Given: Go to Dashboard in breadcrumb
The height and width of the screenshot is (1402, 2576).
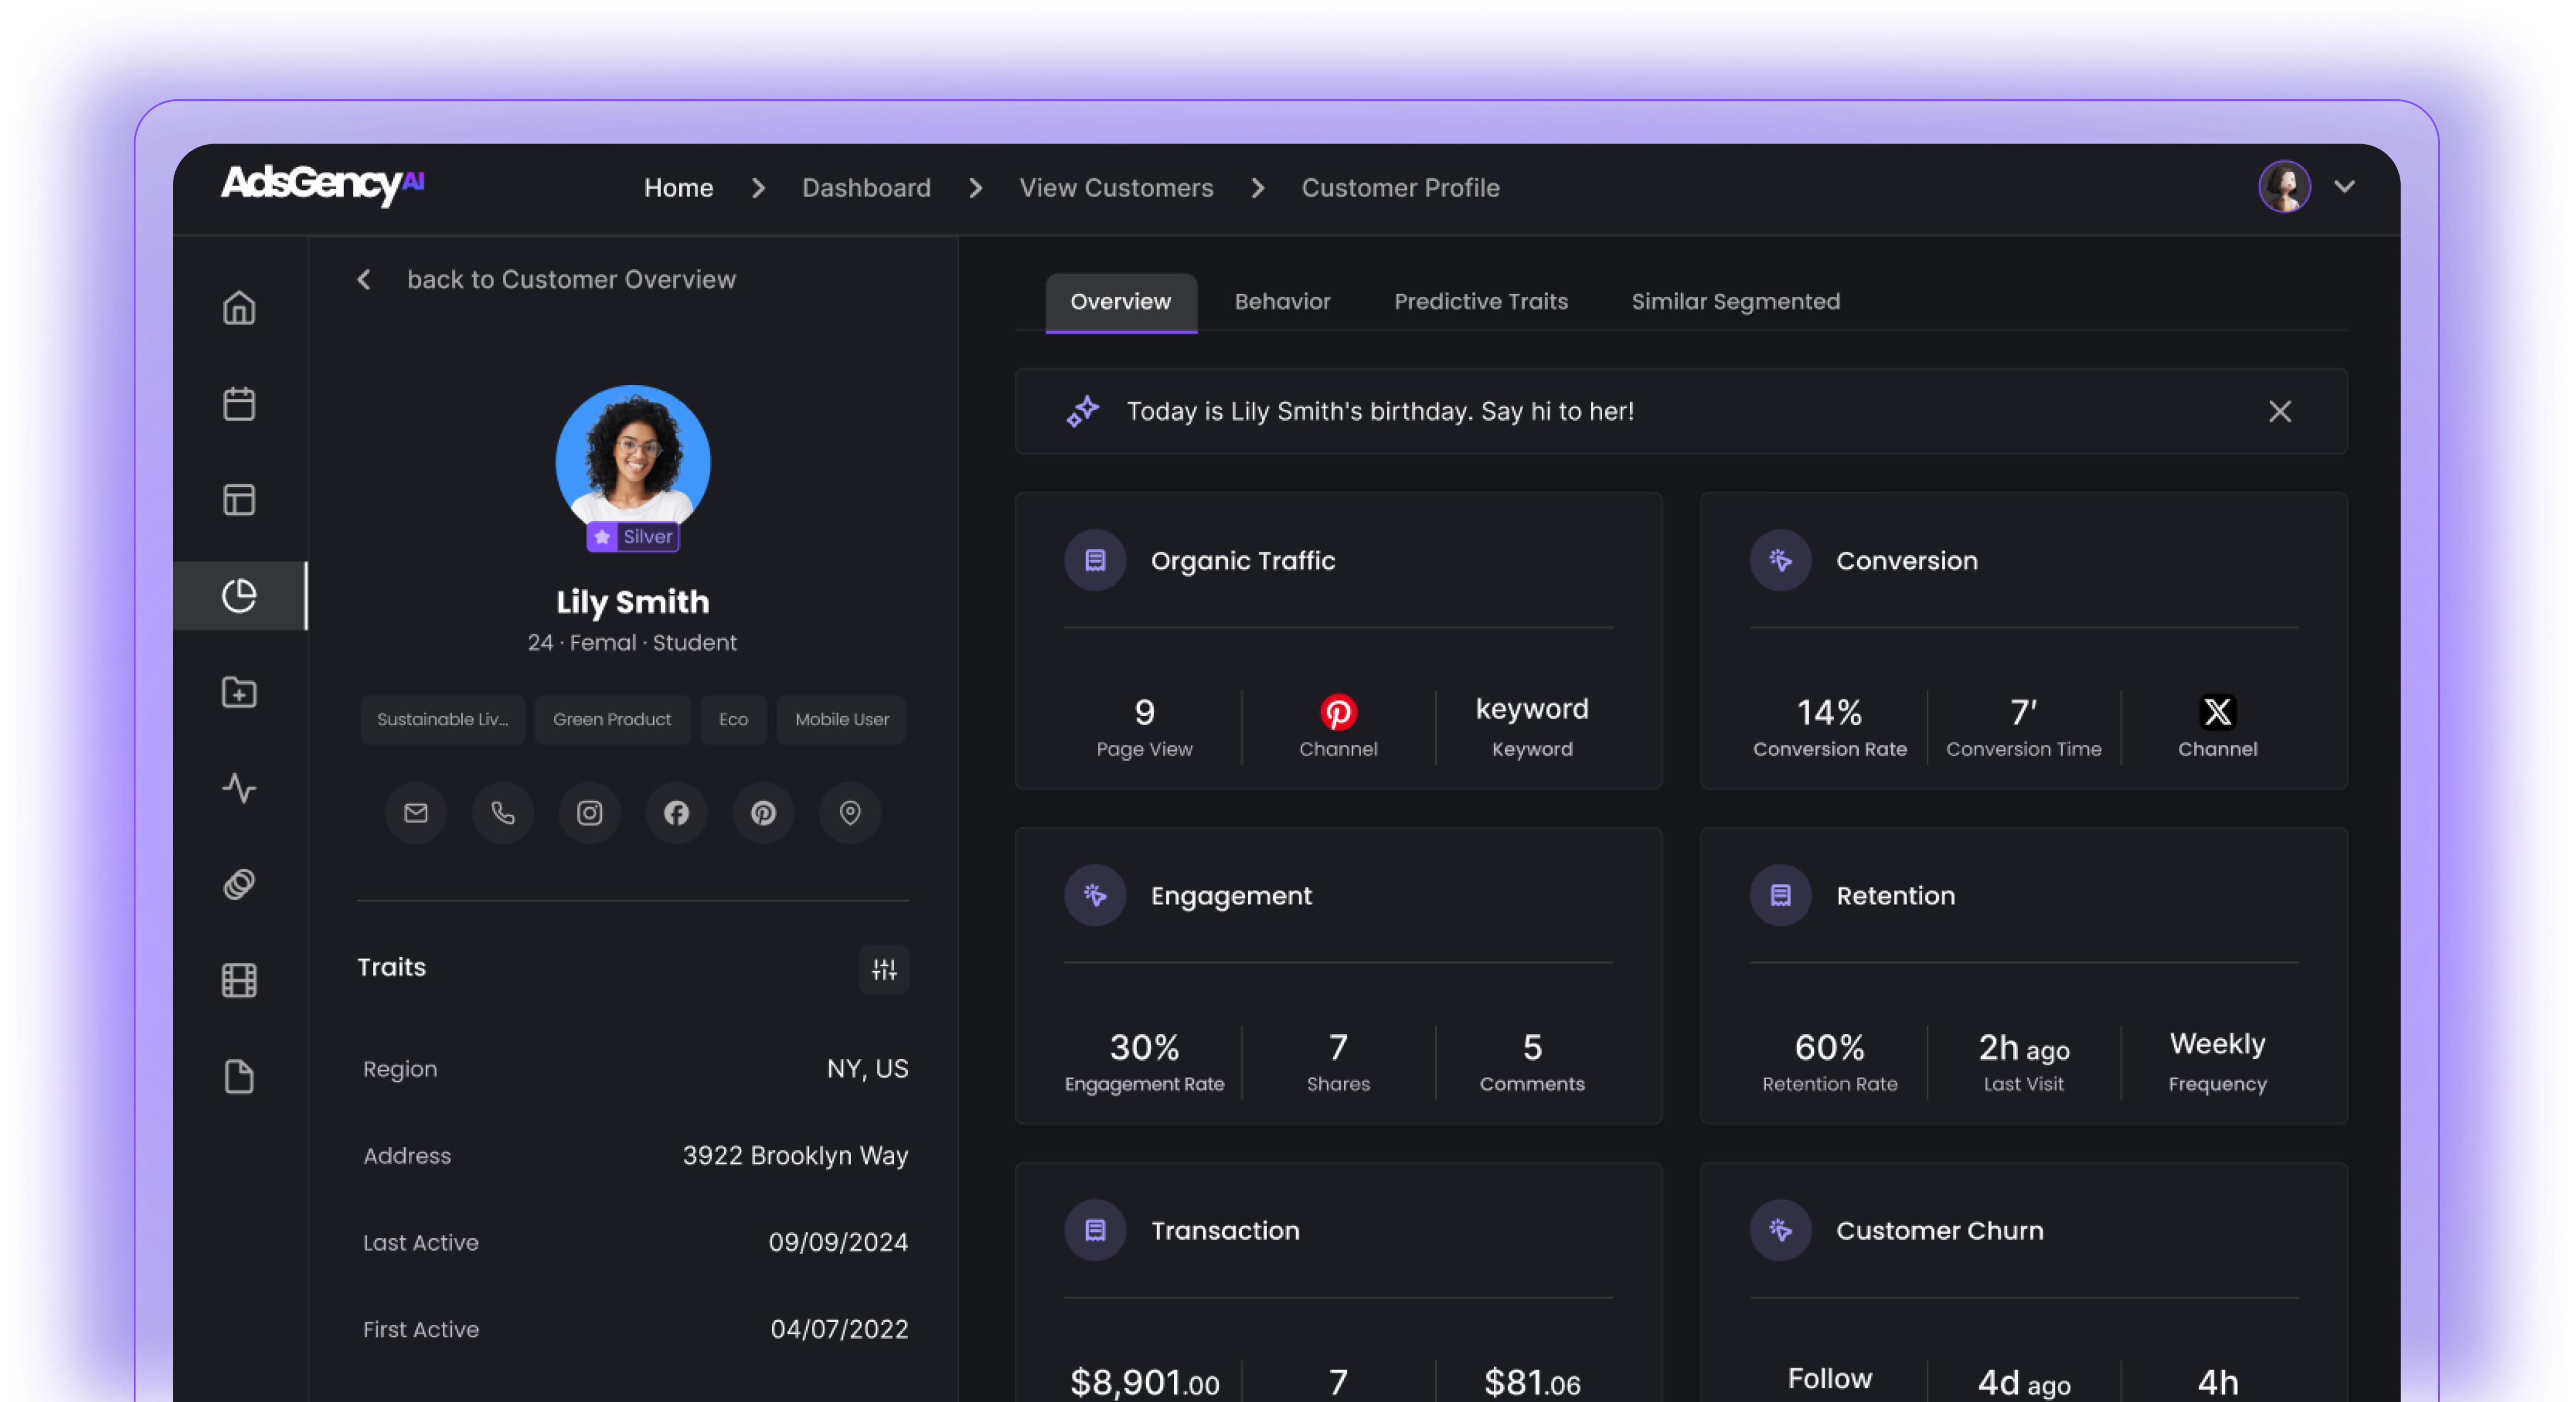Looking at the screenshot, I should [x=866, y=188].
